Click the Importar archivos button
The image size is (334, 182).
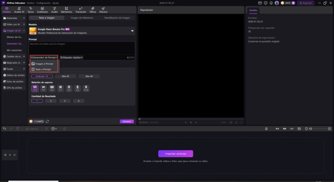tap(175, 154)
